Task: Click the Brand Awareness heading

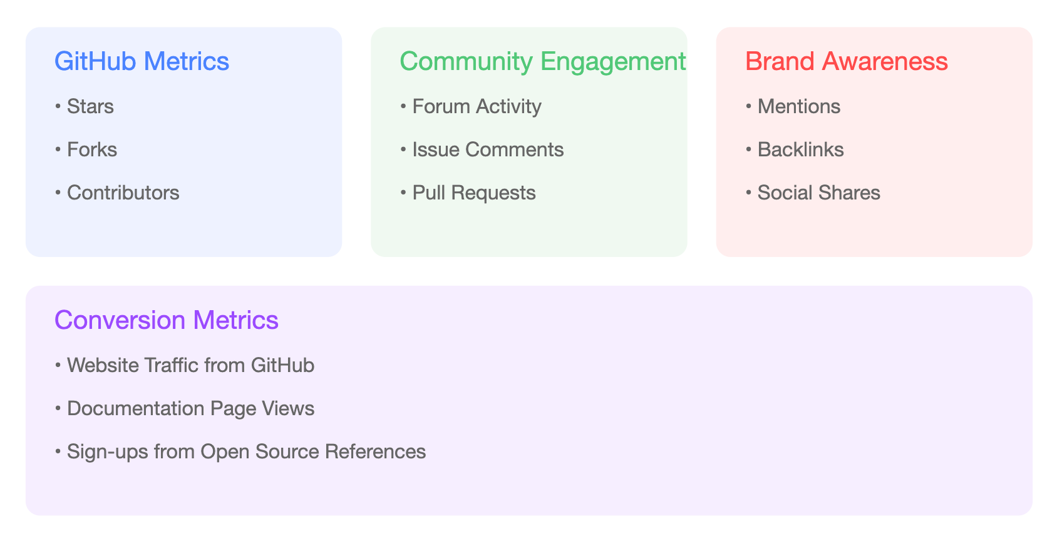Action: (x=847, y=61)
